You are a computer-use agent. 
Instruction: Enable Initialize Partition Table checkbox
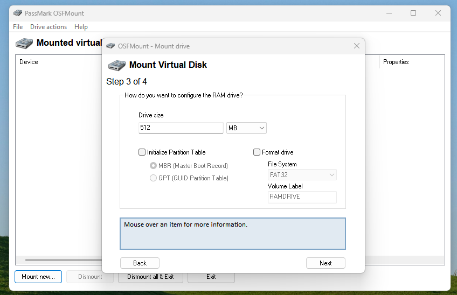142,152
